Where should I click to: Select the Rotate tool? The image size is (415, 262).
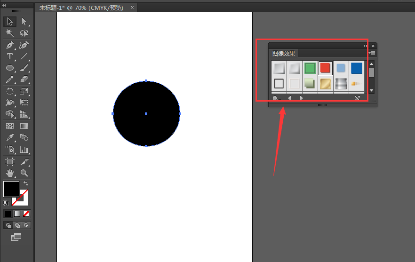(10, 91)
